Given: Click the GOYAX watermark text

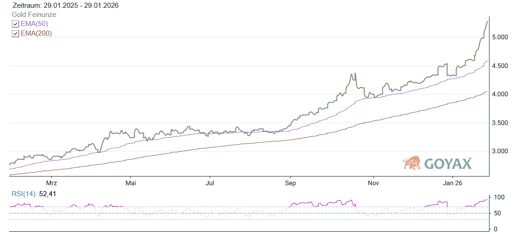Looking at the screenshot, I should tap(447, 163).
